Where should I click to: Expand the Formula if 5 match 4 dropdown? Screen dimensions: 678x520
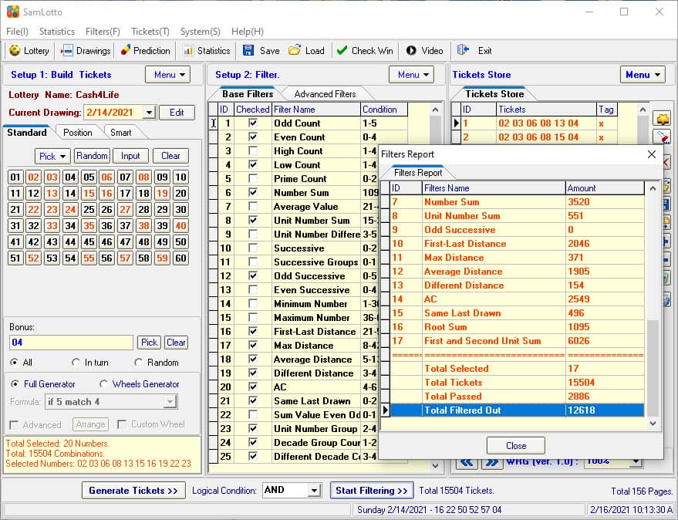click(x=170, y=402)
